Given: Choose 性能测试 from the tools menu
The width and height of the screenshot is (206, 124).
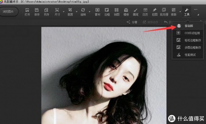Looking at the screenshot, I should pyautogui.click(x=188, y=55).
